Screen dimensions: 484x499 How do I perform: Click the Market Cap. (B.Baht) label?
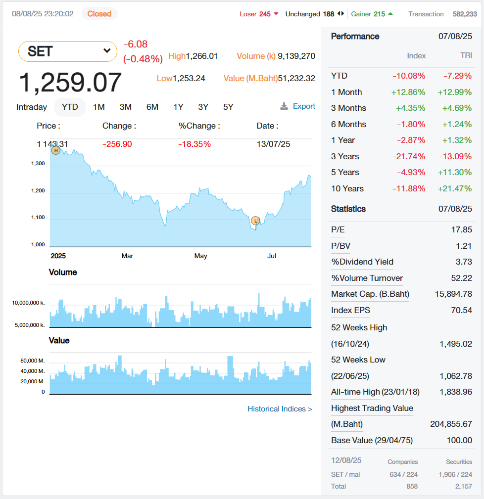point(370,294)
